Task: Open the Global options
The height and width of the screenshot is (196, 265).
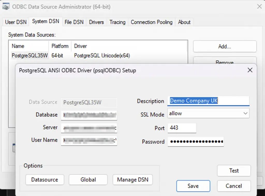Action: (88, 180)
